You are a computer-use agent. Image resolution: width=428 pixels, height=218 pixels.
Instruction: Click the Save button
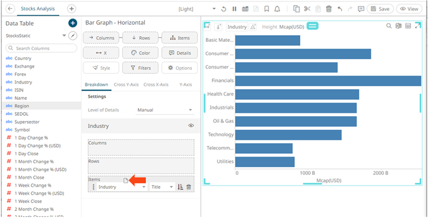tap(380, 9)
